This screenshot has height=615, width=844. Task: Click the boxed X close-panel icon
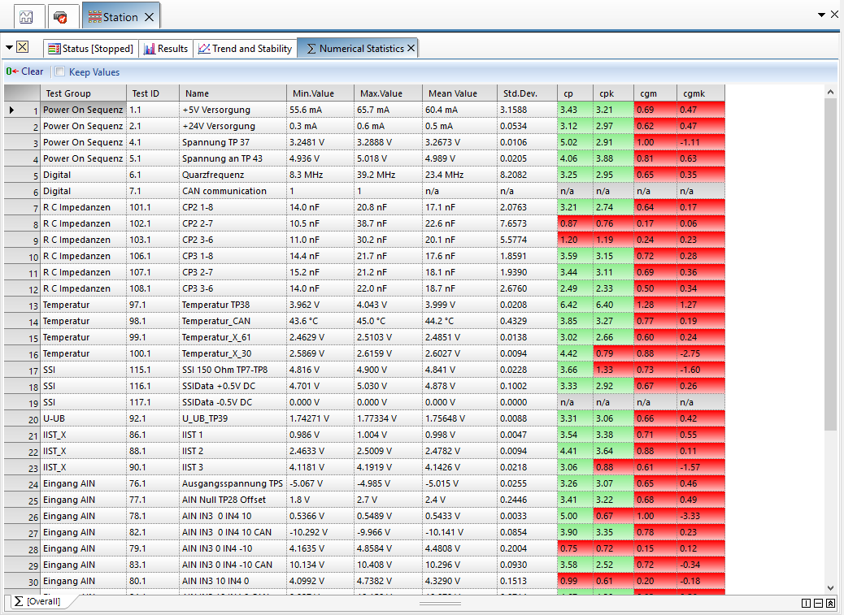click(x=22, y=47)
